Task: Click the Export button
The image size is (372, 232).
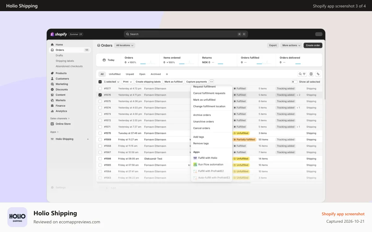Action: tap(273, 45)
